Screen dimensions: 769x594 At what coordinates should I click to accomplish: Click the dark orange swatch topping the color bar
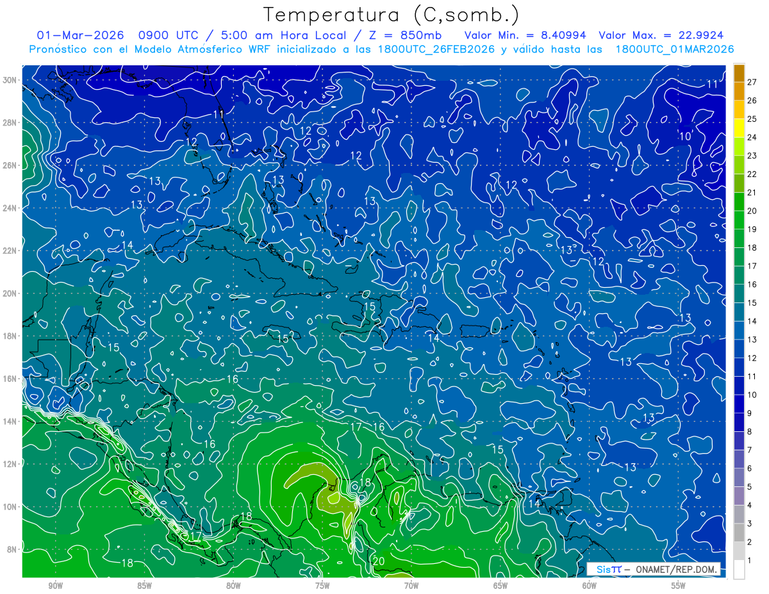[740, 74]
